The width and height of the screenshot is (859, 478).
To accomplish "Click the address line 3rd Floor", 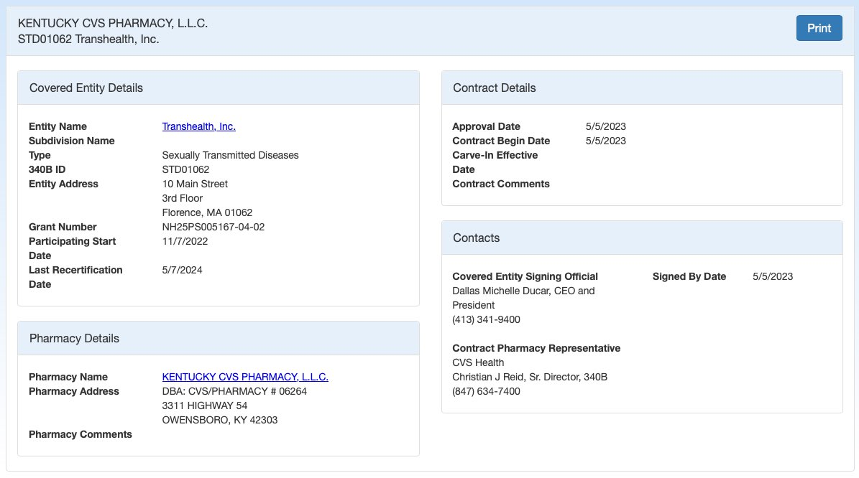I will [x=183, y=198].
